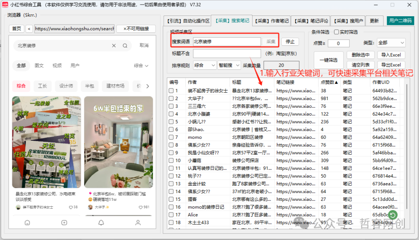Image resolution: width=419 pixels, height=240 pixels.
Task: Click the 搜索词语 input field
Action: pyautogui.click(x=227, y=41)
